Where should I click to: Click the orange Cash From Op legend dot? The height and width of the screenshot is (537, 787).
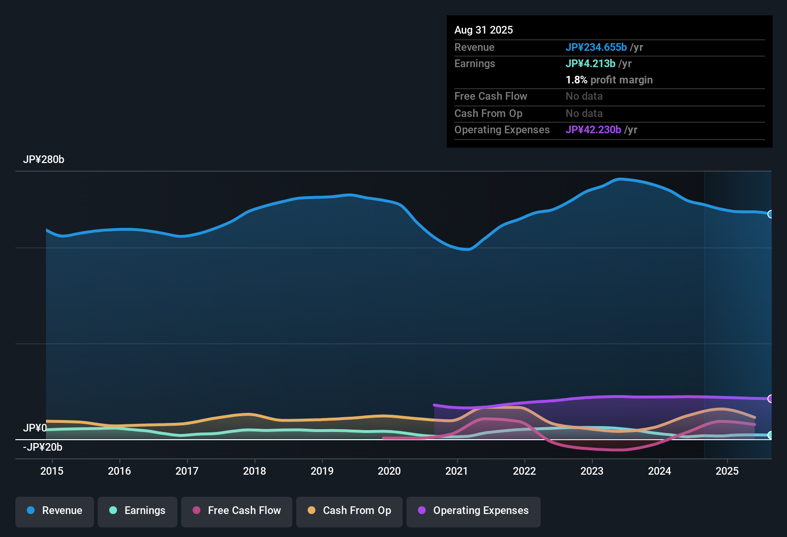[x=312, y=511]
